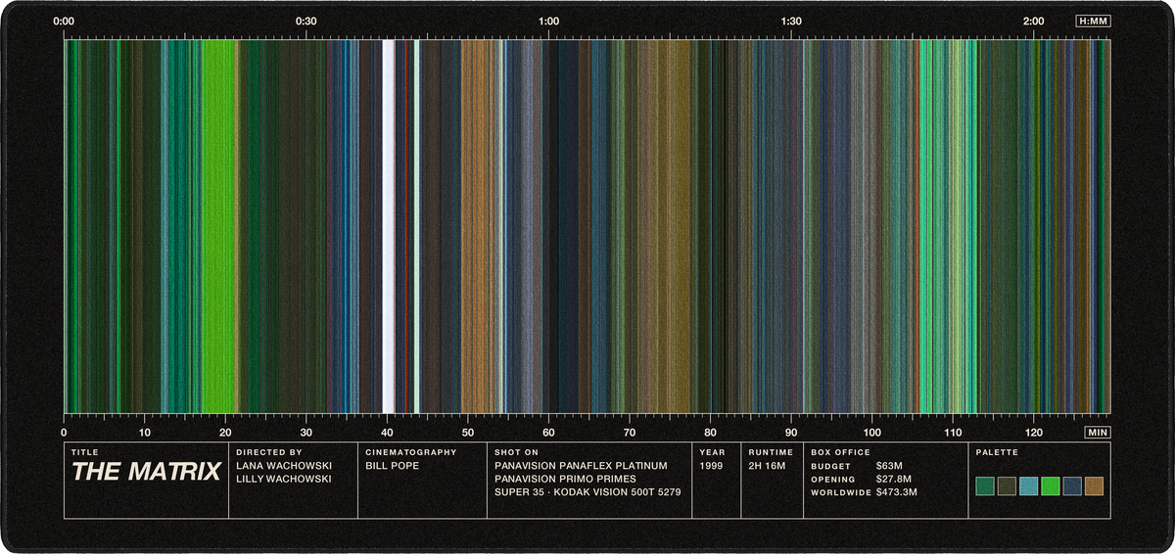Click the bright green band near minute 19
The image size is (1175, 554).
click(x=217, y=226)
